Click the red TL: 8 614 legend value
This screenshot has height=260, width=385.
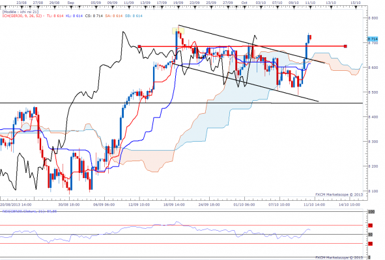tap(55, 16)
